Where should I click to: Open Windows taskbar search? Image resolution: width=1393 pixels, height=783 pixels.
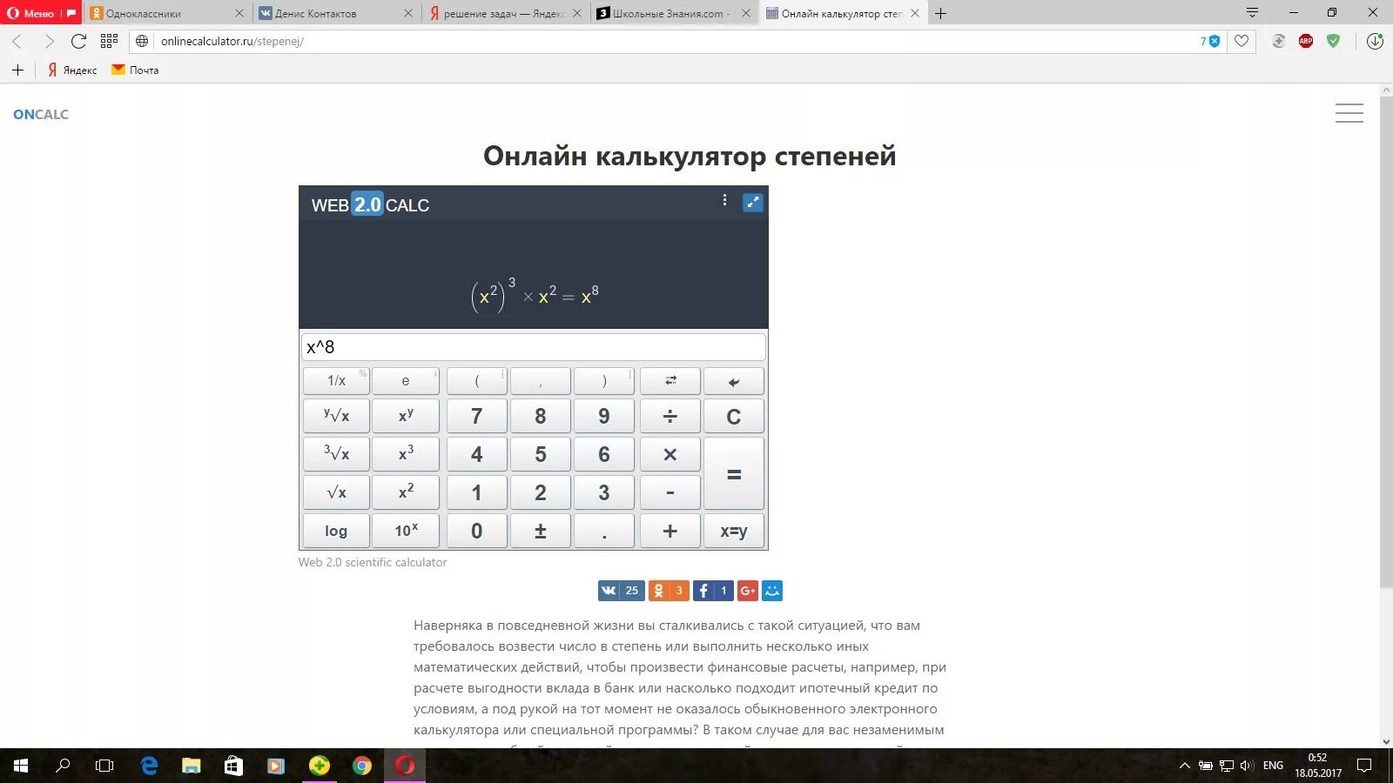coord(63,766)
